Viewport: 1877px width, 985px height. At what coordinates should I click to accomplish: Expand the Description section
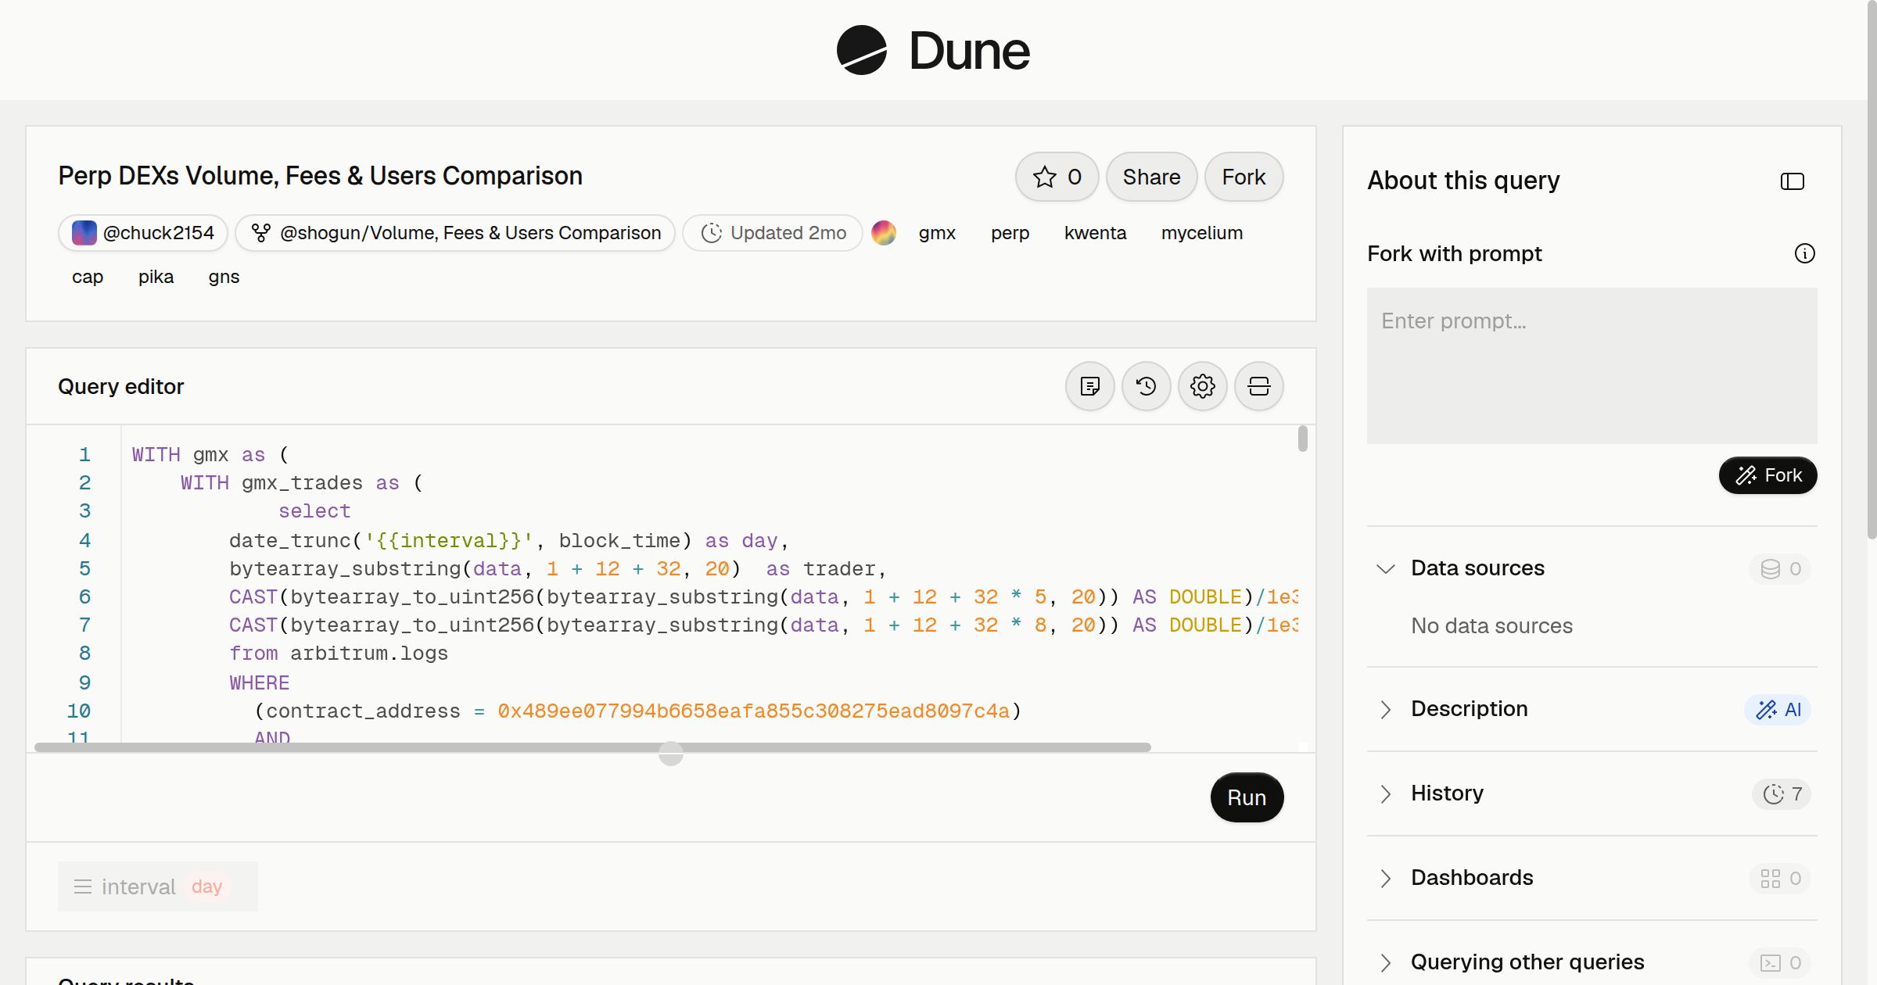tap(1385, 709)
